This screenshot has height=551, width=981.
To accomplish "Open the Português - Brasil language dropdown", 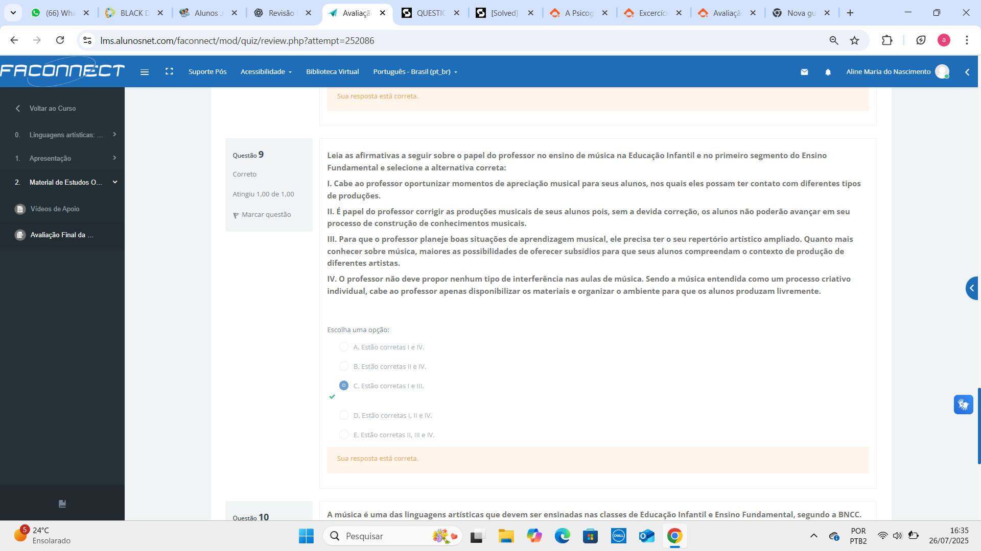I will click(415, 72).
